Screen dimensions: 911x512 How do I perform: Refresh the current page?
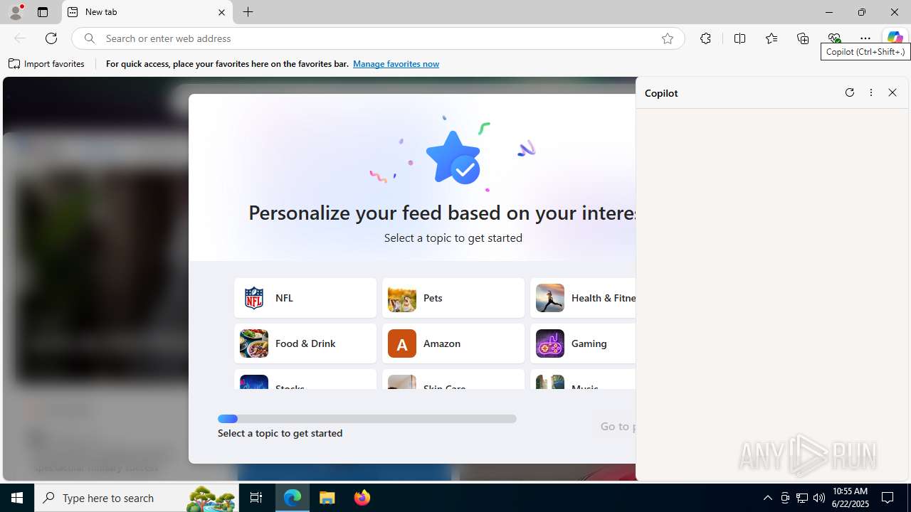click(x=51, y=38)
